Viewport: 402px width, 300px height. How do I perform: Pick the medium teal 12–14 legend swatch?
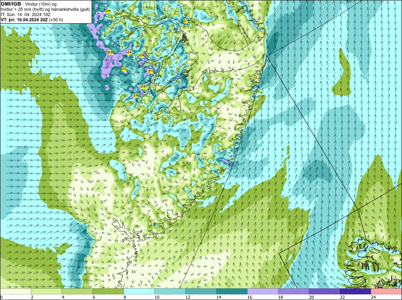click(201, 292)
